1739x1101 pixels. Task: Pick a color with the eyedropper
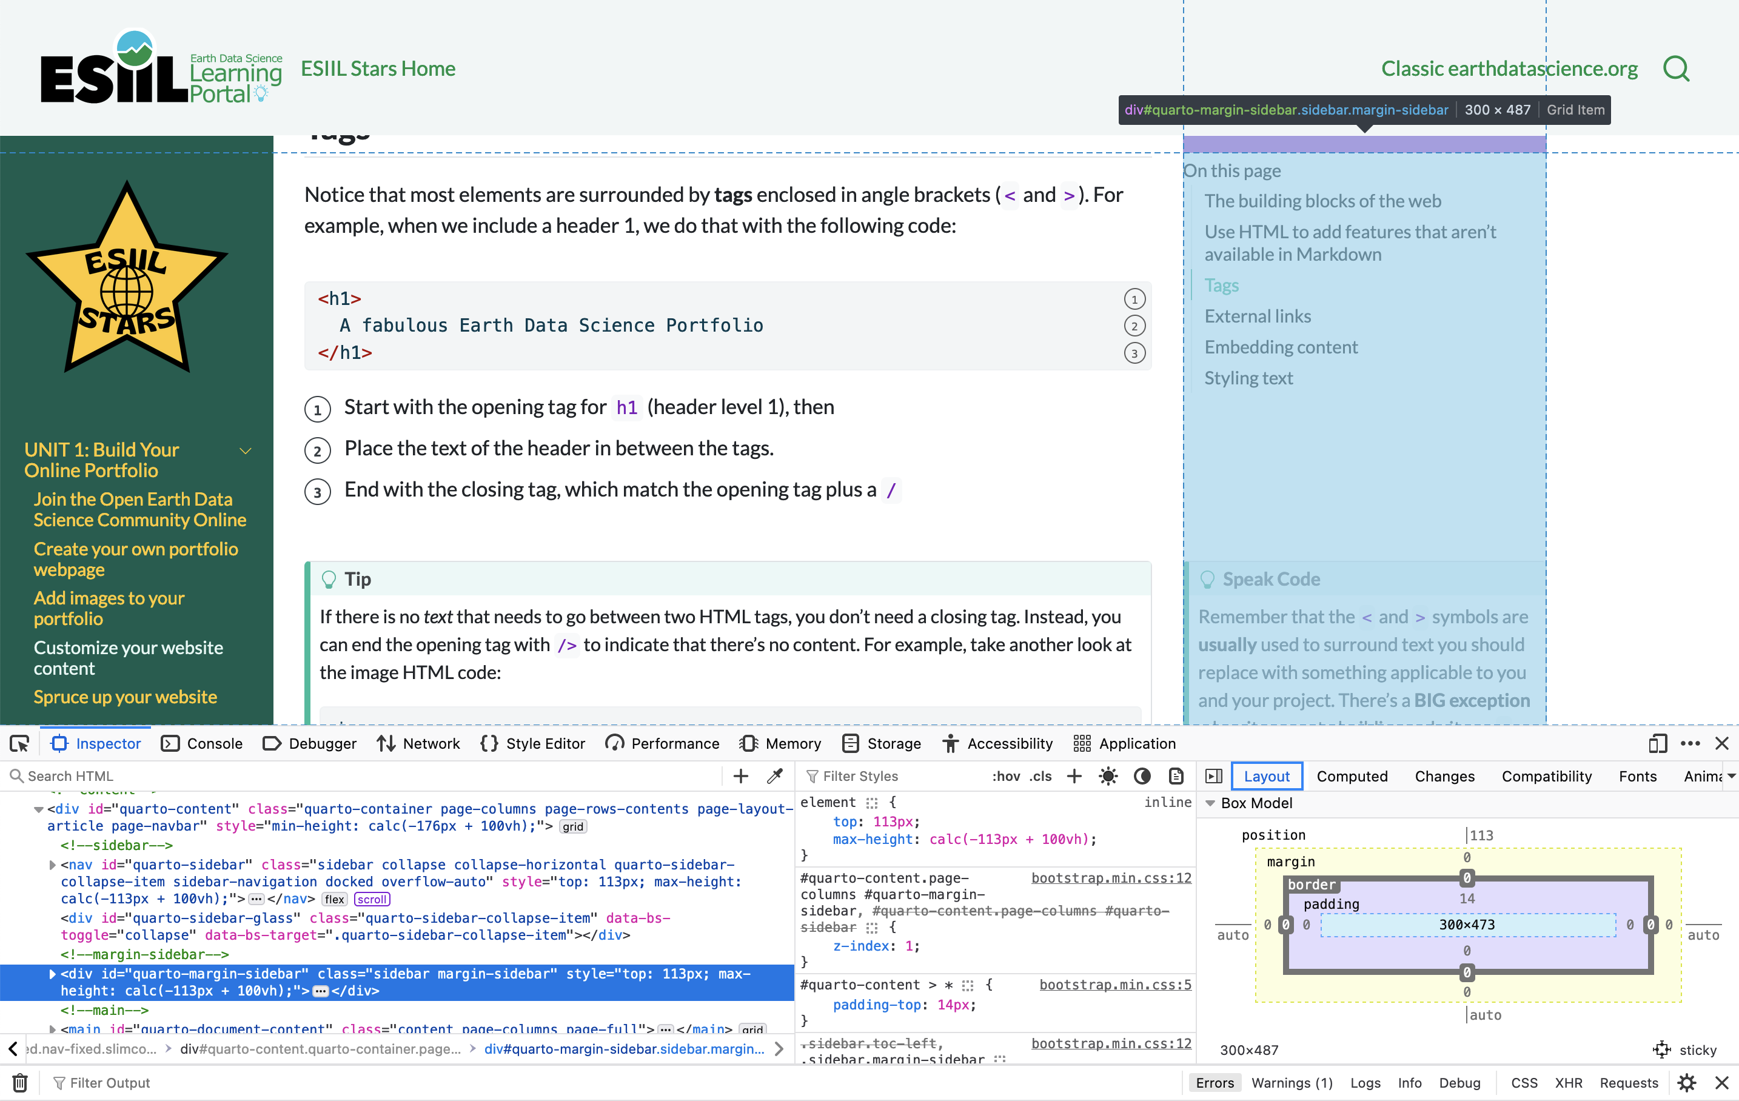tap(775, 776)
